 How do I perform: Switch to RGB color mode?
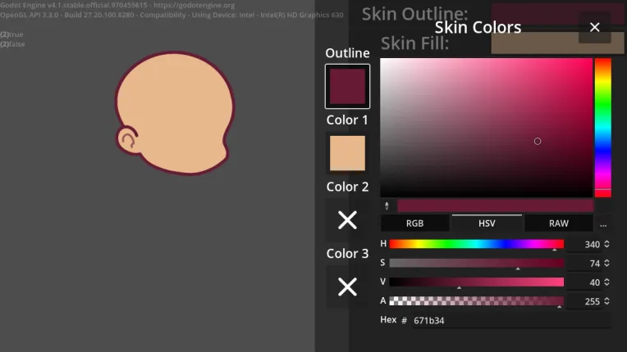[x=415, y=223]
